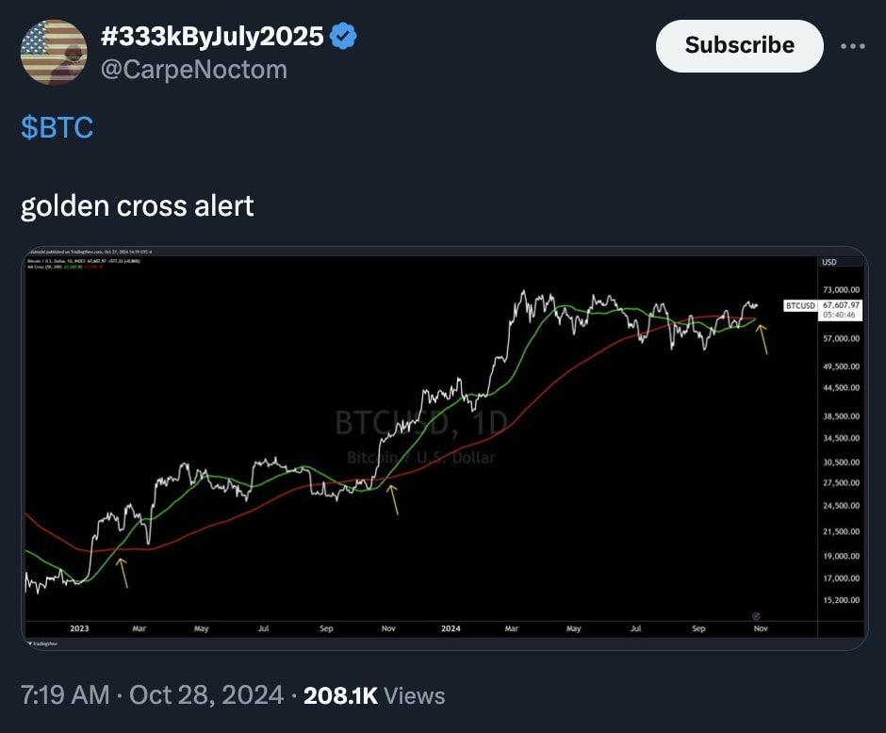The image size is (886, 733).
Task: Click the 73,000.00 price axis label
Action: click(x=839, y=289)
